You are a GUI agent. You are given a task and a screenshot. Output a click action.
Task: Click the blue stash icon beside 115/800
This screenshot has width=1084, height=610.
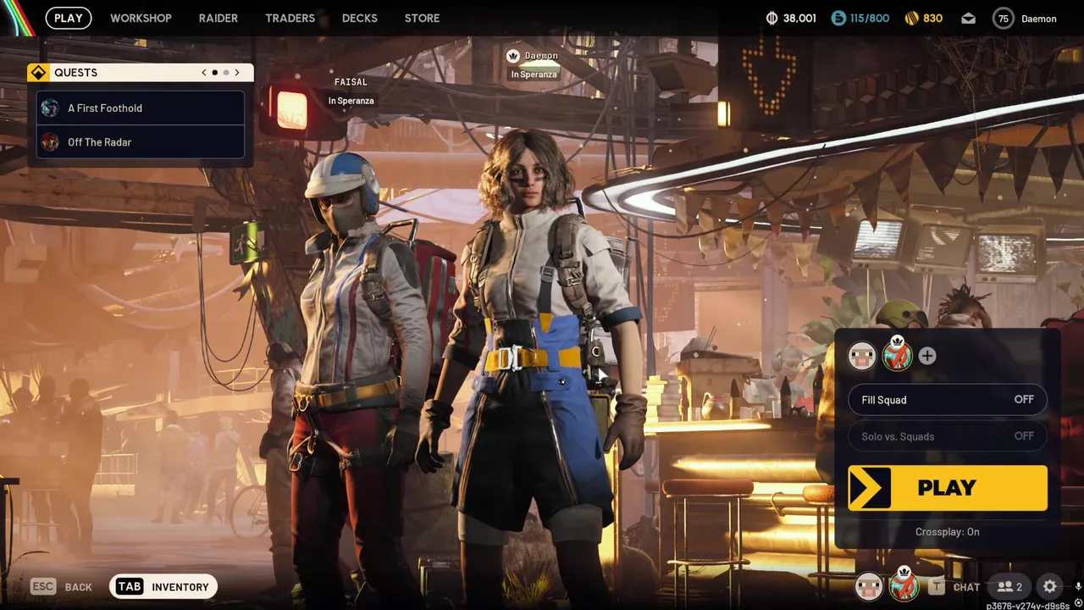(x=838, y=18)
